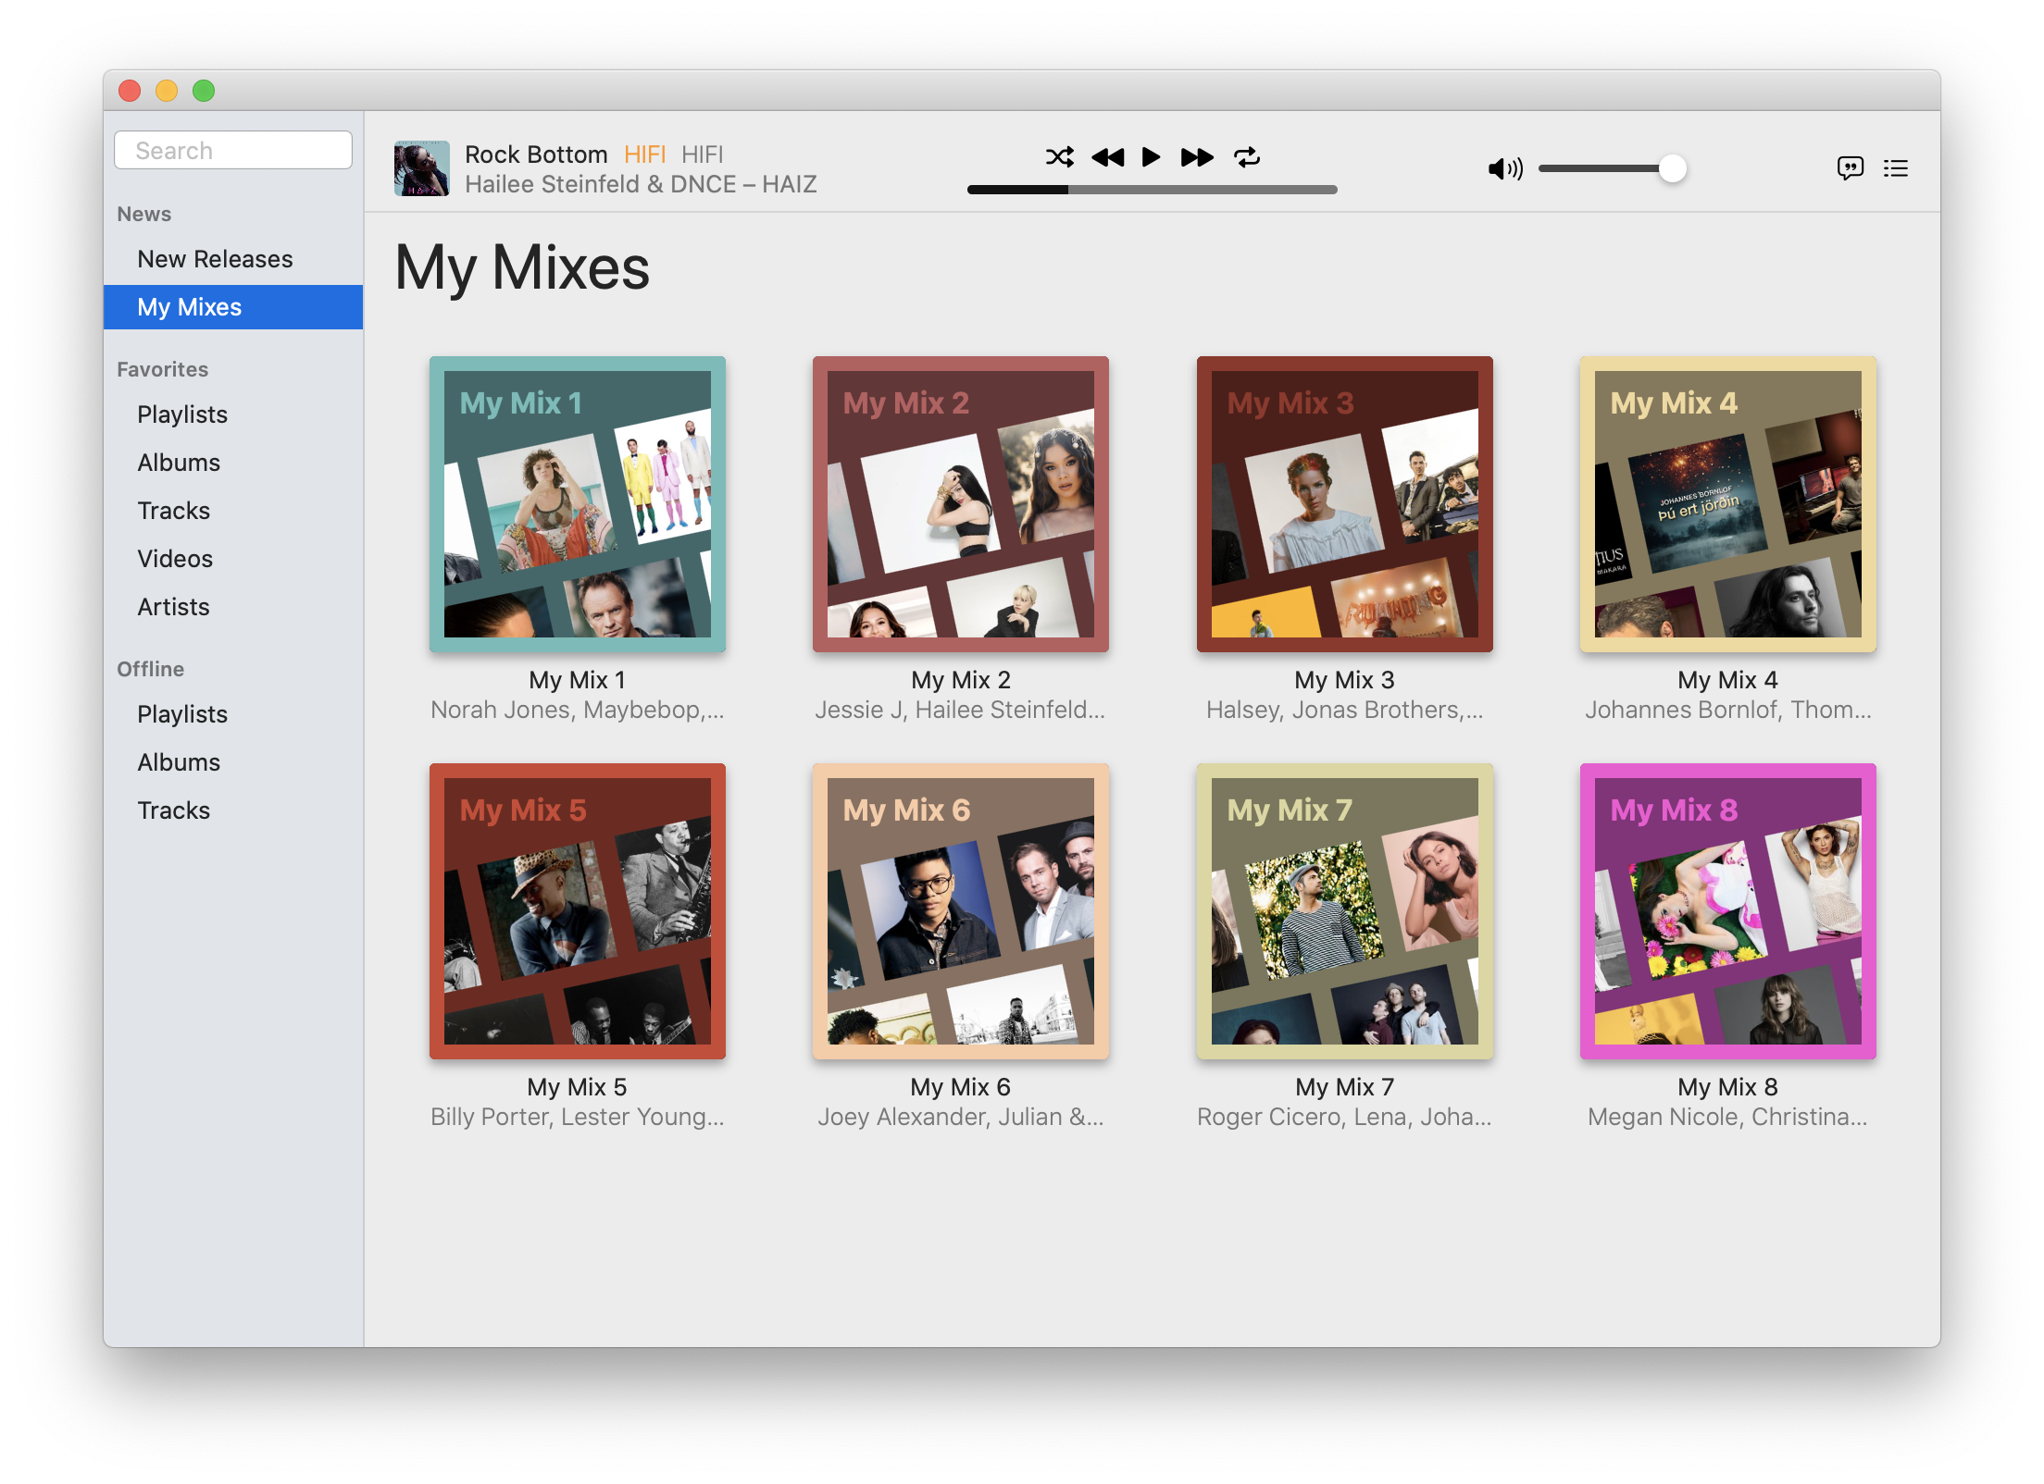Screen dimensions: 2044x1484
Task: Toggle repeat mode
Action: click(1247, 157)
